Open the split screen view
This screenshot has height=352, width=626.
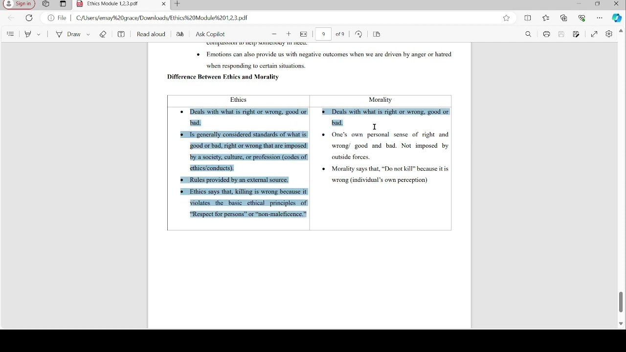[x=528, y=18]
